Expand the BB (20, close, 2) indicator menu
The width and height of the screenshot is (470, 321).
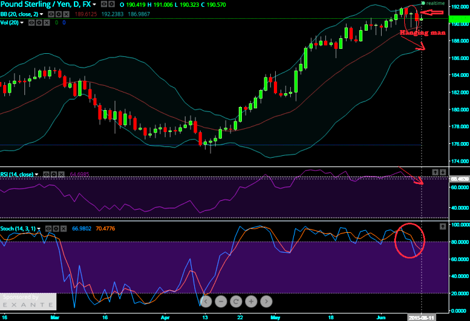pyautogui.click(x=41, y=14)
